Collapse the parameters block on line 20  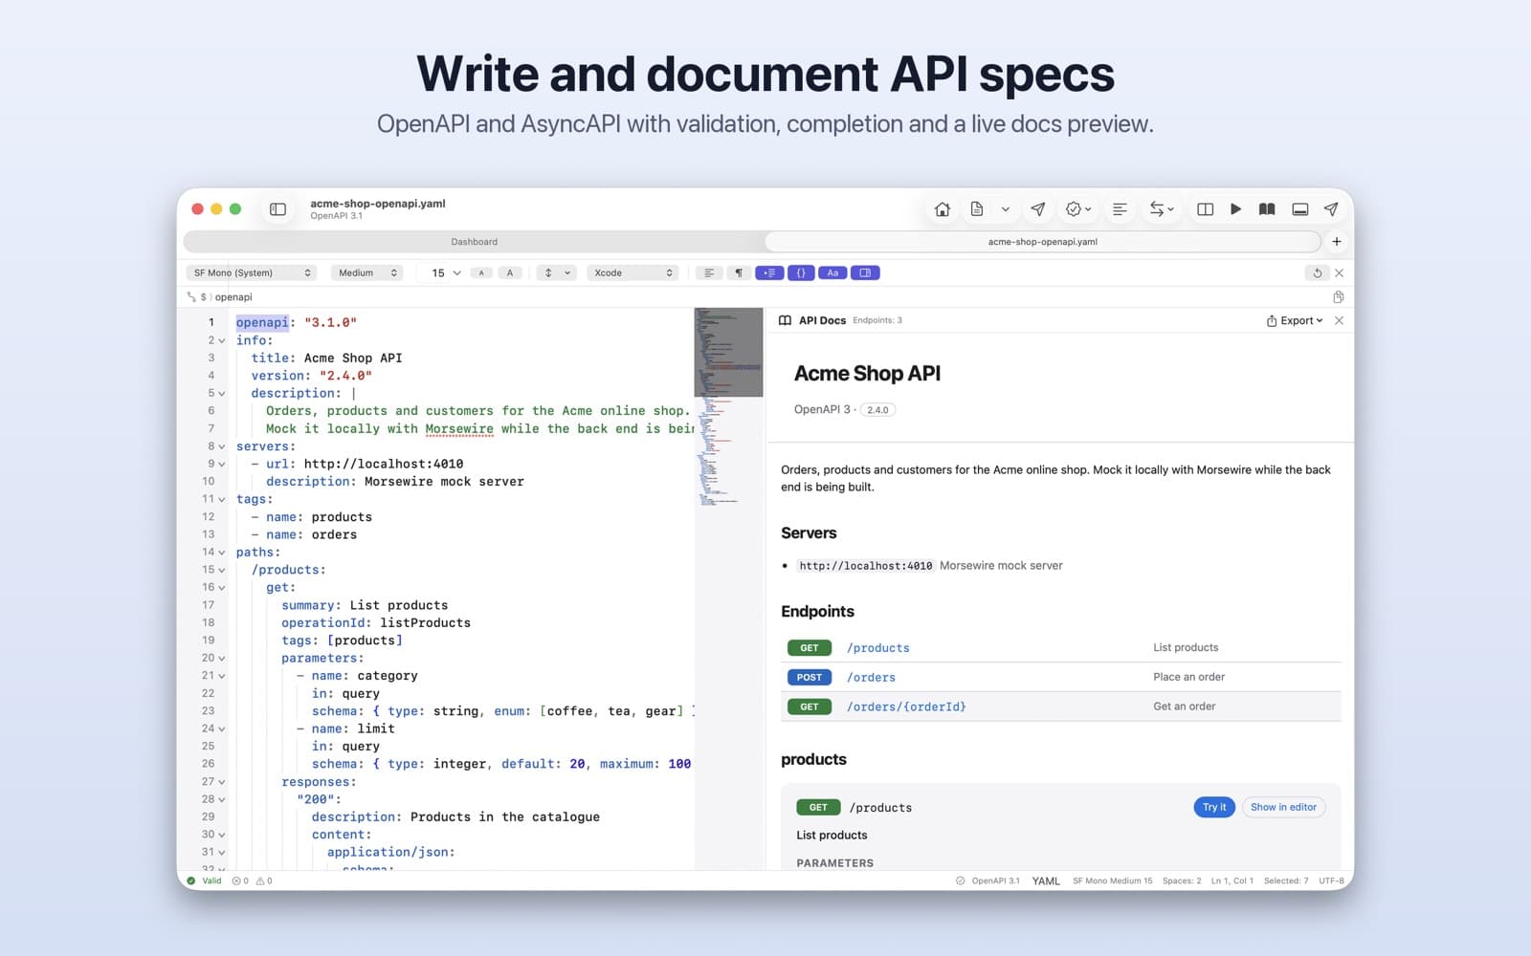click(222, 659)
